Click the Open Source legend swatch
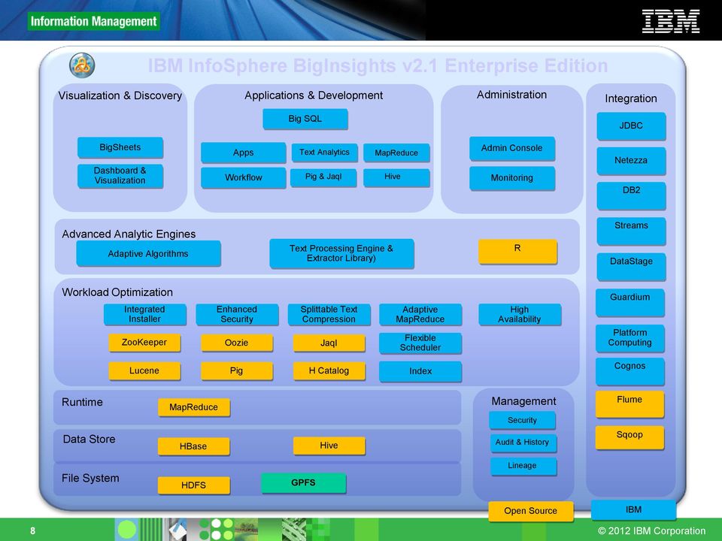722x541 pixels. pos(530,511)
